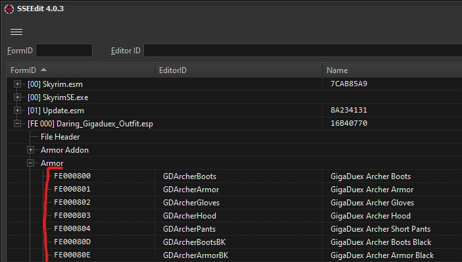Viewport: 462px width, 262px height.
Task: Open the hamburger main menu
Action: (x=16, y=32)
